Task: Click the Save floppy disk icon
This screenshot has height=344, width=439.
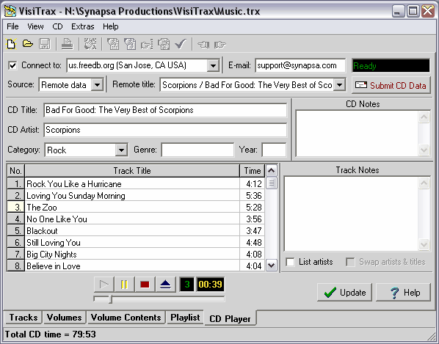Action: pos(45,44)
